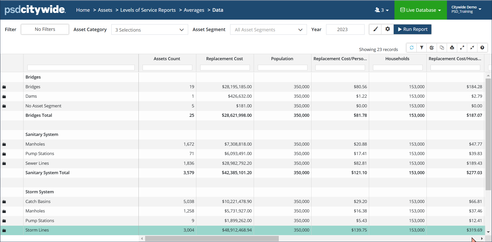Open the Asset Category dropdown
Screen dimensions: 492x242
pyautogui.click(x=149, y=30)
